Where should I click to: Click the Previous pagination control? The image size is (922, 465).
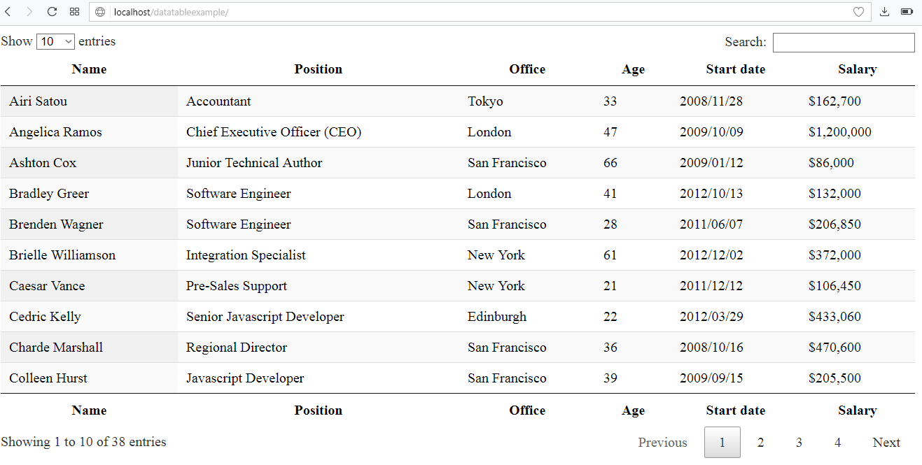point(662,442)
